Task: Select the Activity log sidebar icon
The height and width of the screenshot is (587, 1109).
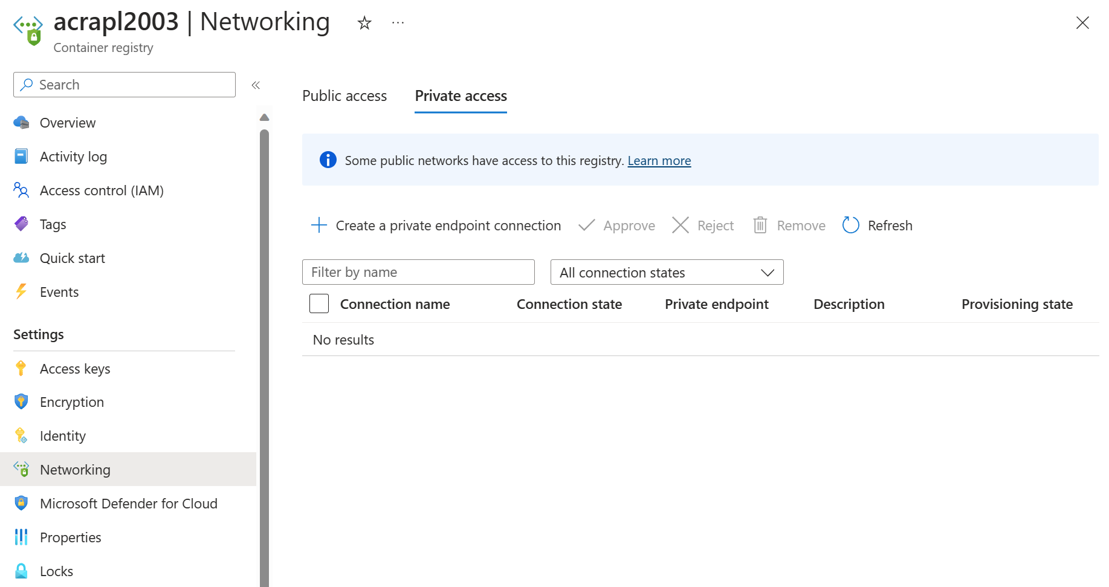Action: [21, 156]
